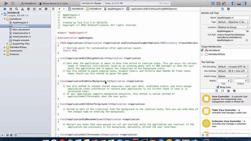Screen dimensions: 251x141
Task: Filter navigator by recent files
Action: [7, 135]
